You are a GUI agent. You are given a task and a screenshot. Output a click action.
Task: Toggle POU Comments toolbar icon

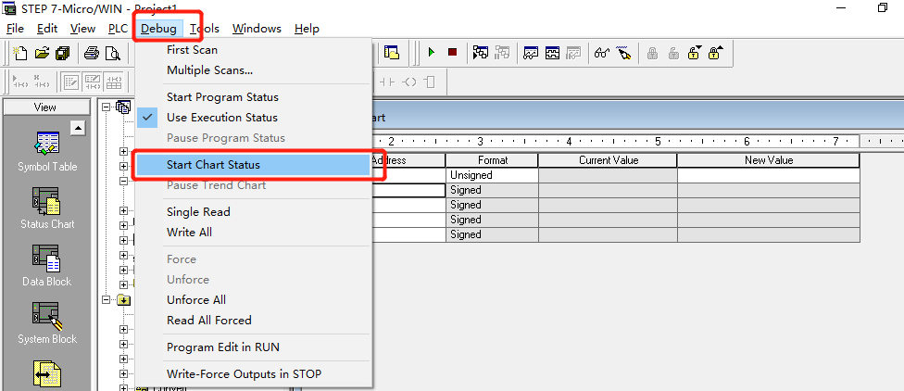click(72, 82)
